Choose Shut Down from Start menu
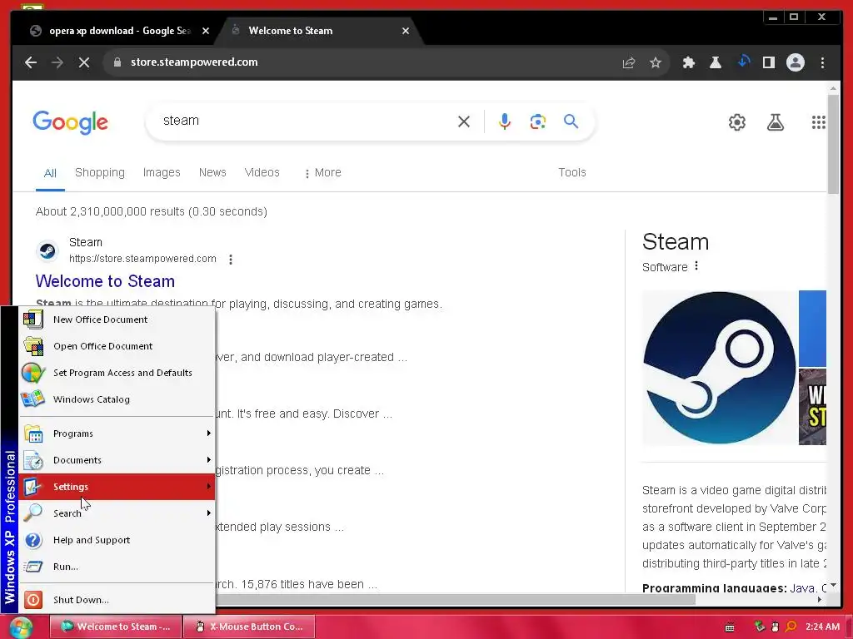The image size is (853, 639). 117,600
